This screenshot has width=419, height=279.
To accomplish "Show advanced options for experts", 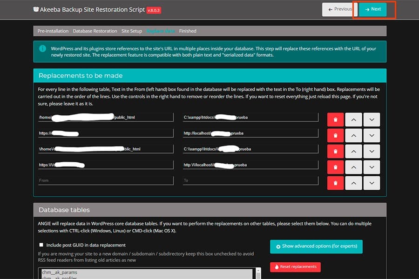I will pos(316,246).
